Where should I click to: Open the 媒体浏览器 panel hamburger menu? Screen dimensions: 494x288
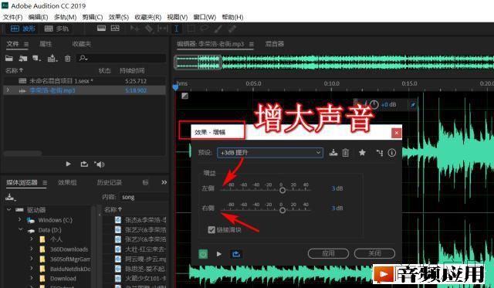(x=45, y=183)
